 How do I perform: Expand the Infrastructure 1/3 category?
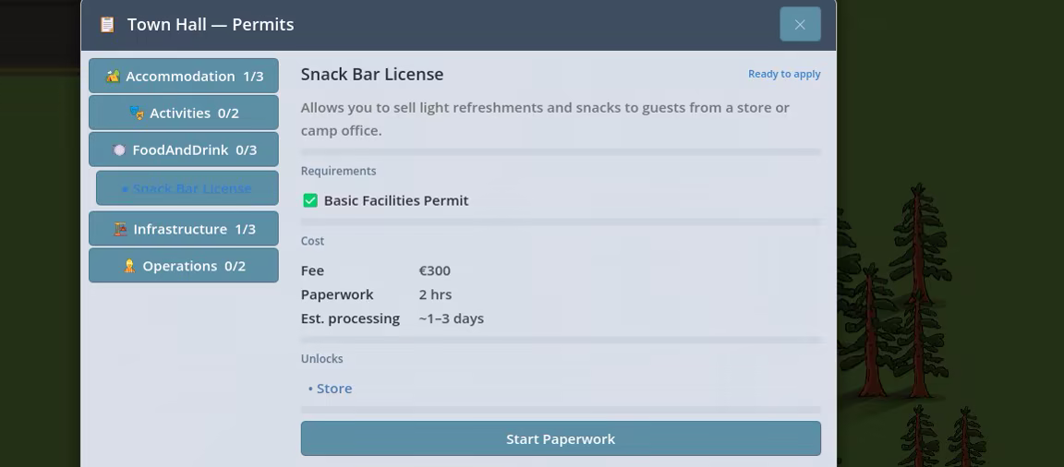coord(183,228)
